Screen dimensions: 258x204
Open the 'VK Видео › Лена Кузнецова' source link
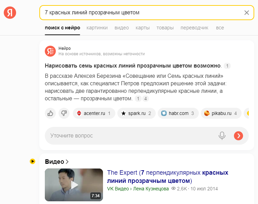(138, 189)
